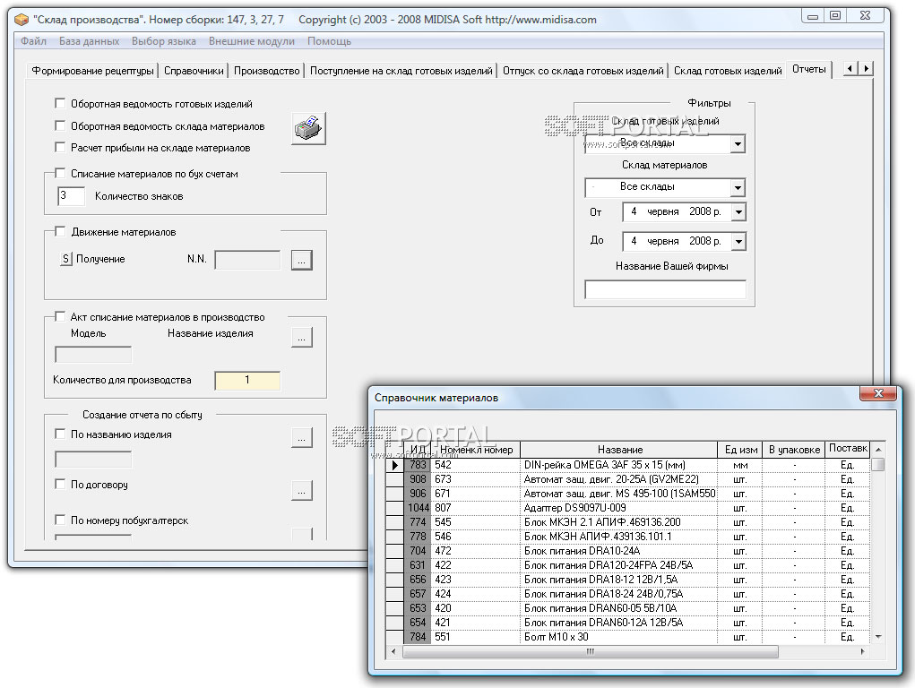
Task: Select row Блок питания DRA10-24A
Action: pyautogui.click(x=628, y=551)
